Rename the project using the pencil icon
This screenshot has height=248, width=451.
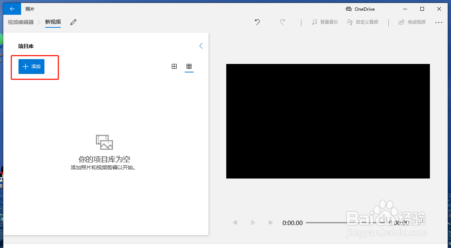[73, 22]
